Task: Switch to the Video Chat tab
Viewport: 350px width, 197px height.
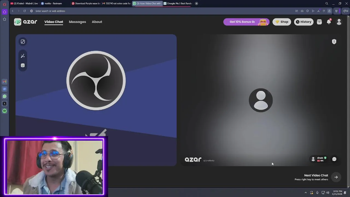Action: (x=54, y=22)
